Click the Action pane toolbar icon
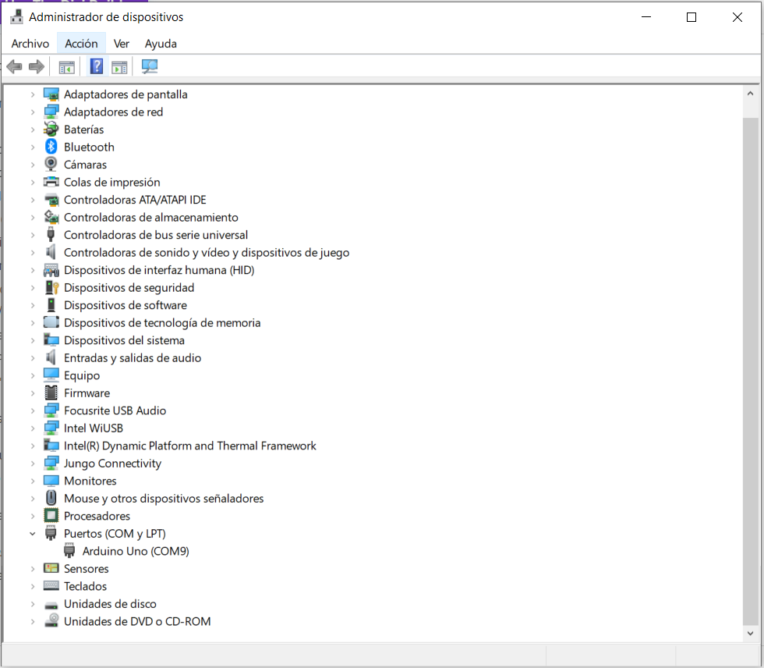The width and height of the screenshot is (764, 668). pyautogui.click(x=119, y=66)
